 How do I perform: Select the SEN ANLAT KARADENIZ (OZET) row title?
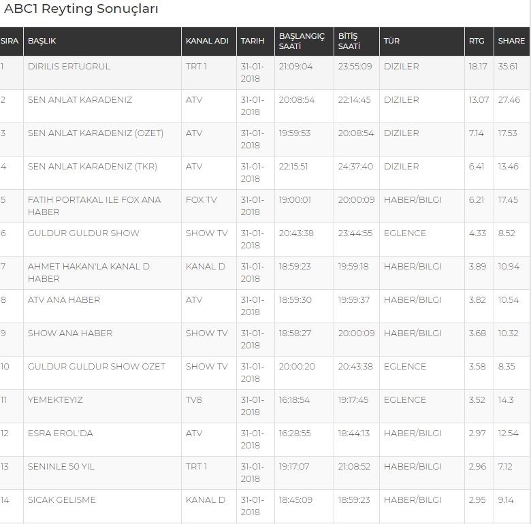95,133
